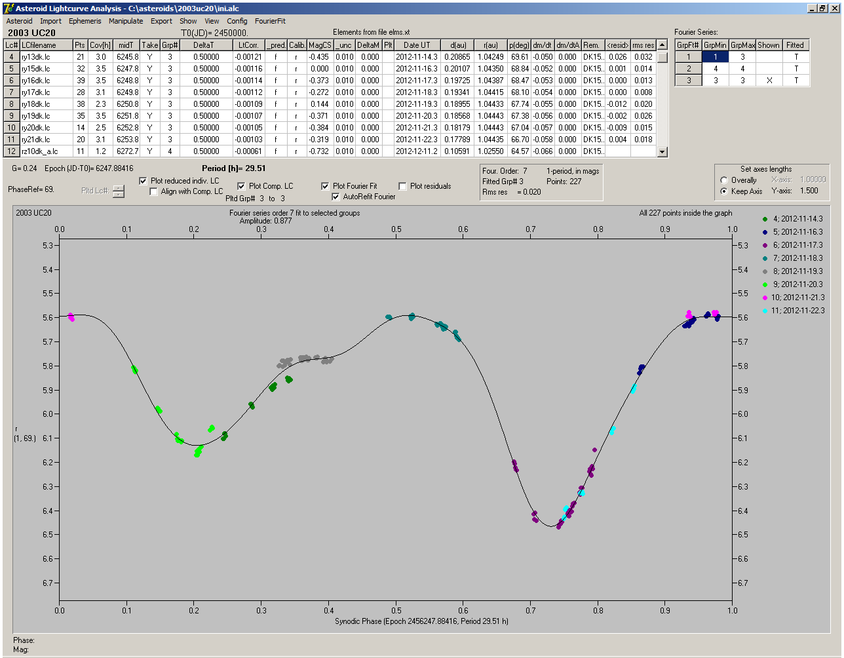This screenshot has width=844, height=658.
Task: Open the Asteroid menu
Action: tap(19, 21)
